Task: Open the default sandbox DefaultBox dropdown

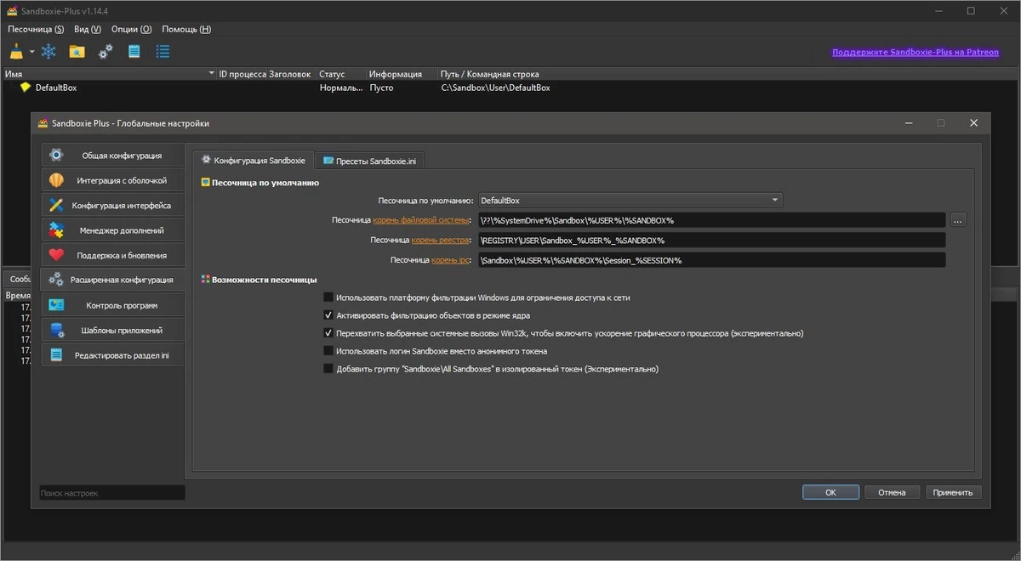Action: click(x=630, y=201)
